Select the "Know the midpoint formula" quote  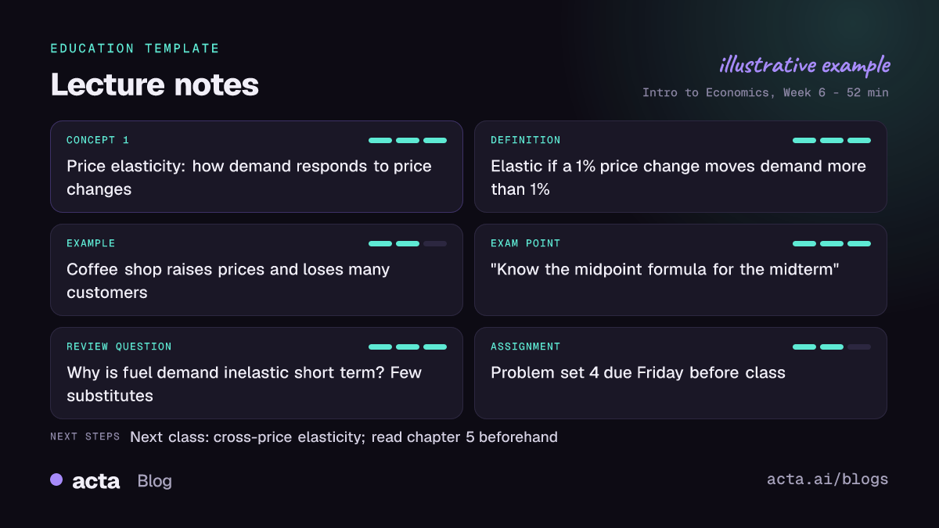tap(665, 270)
